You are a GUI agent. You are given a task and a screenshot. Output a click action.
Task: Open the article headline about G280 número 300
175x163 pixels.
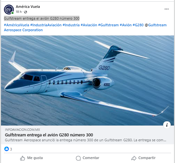coord(49,135)
